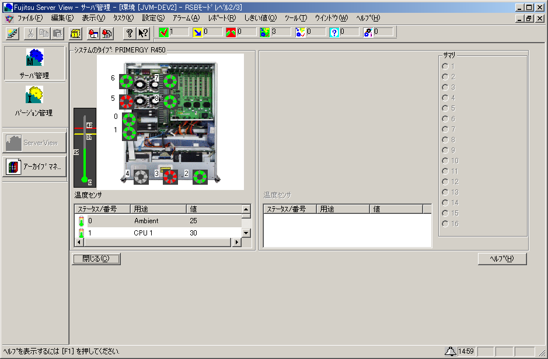548x359 pixels.
Task: Click the cut scissors toolbar icon
Action: click(x=30, y=33)
